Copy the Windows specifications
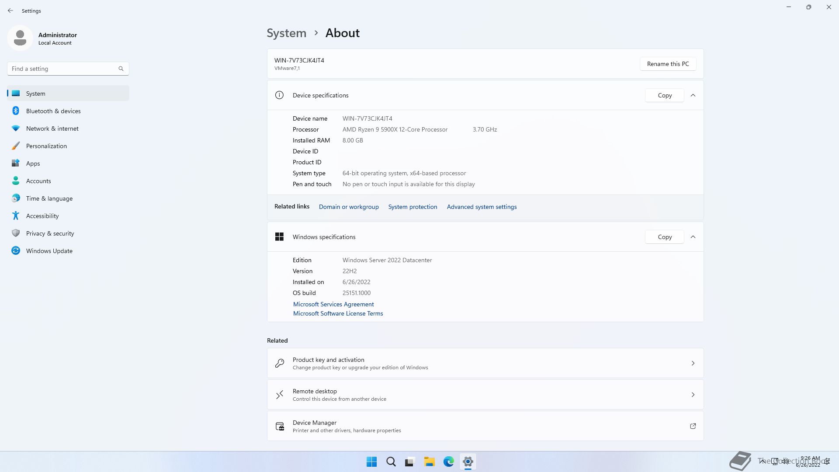This screenshot has height=472, width=839. click(x=664, y=237)
